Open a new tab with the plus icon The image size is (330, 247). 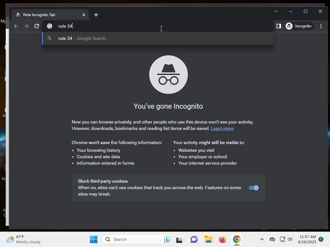[96, 15]
